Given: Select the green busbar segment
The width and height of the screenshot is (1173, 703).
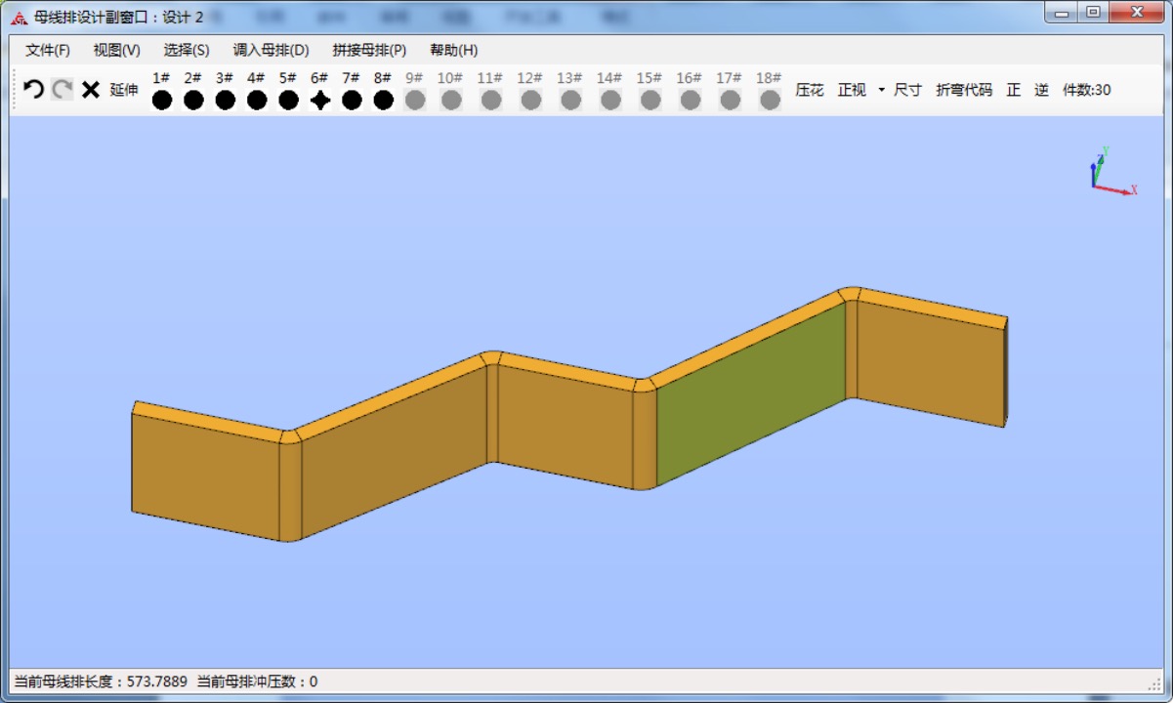Looking at the screenshot, I should [750, 395].
